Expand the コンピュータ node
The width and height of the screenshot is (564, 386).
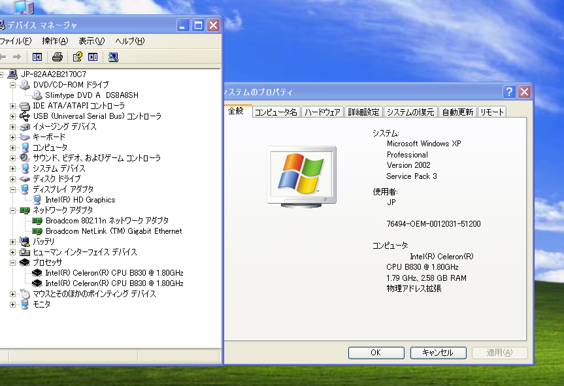(12, 148)
